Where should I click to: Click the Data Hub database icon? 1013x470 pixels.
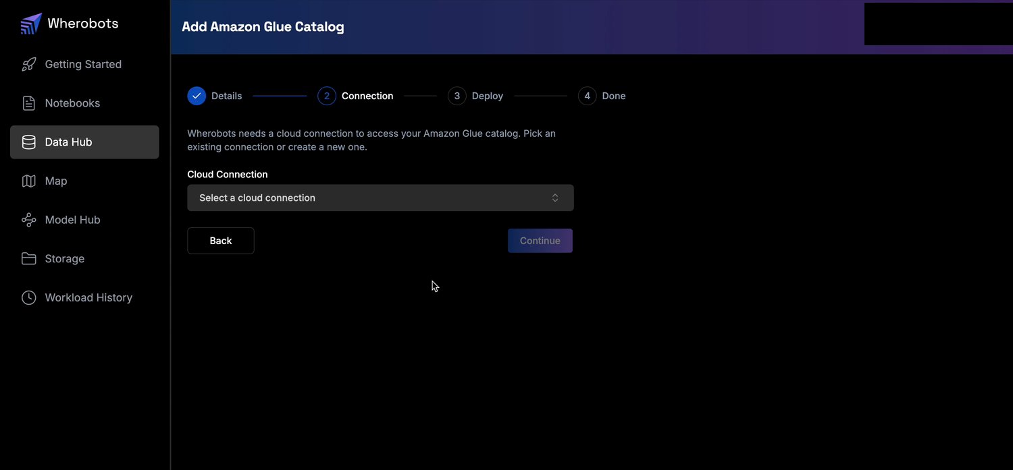[29, 142]
